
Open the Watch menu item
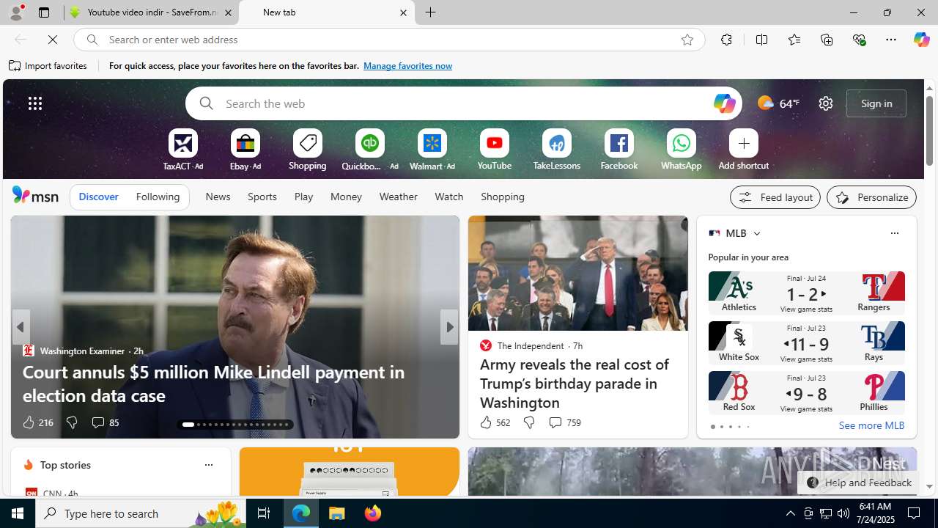448,197
